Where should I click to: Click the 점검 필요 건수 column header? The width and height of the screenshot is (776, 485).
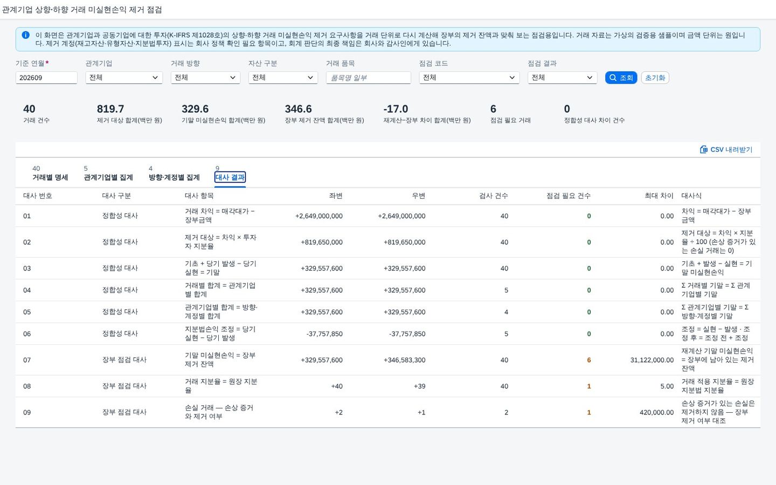tap(569, 196)
